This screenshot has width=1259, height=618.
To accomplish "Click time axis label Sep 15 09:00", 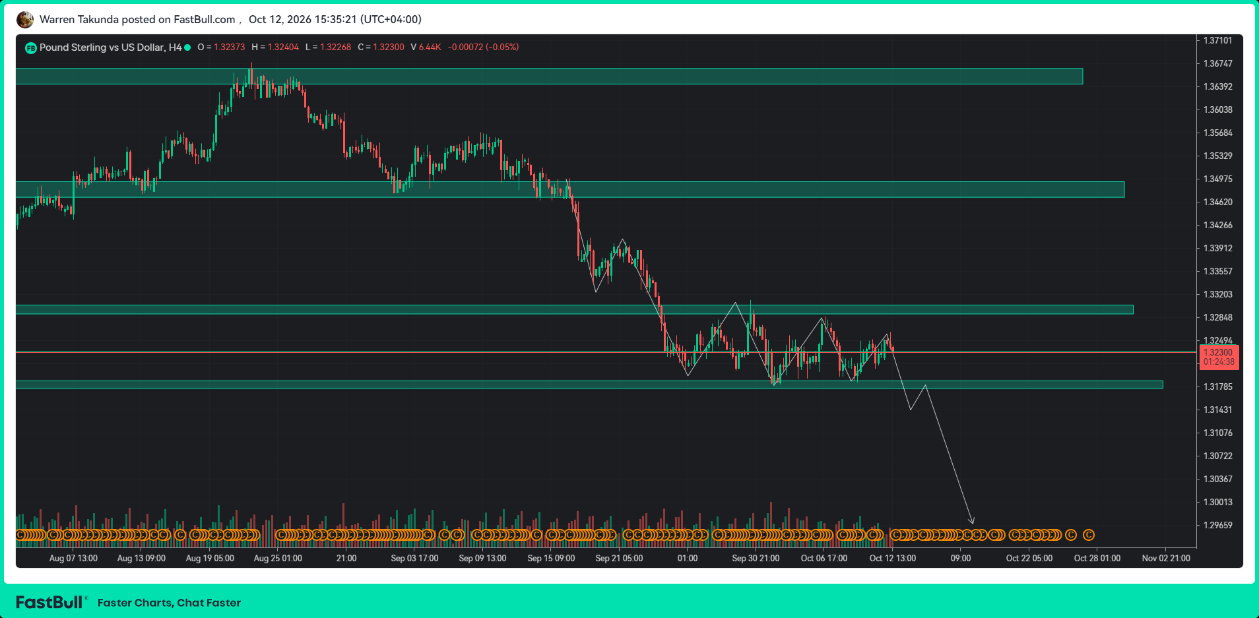I will coord(551,559).
